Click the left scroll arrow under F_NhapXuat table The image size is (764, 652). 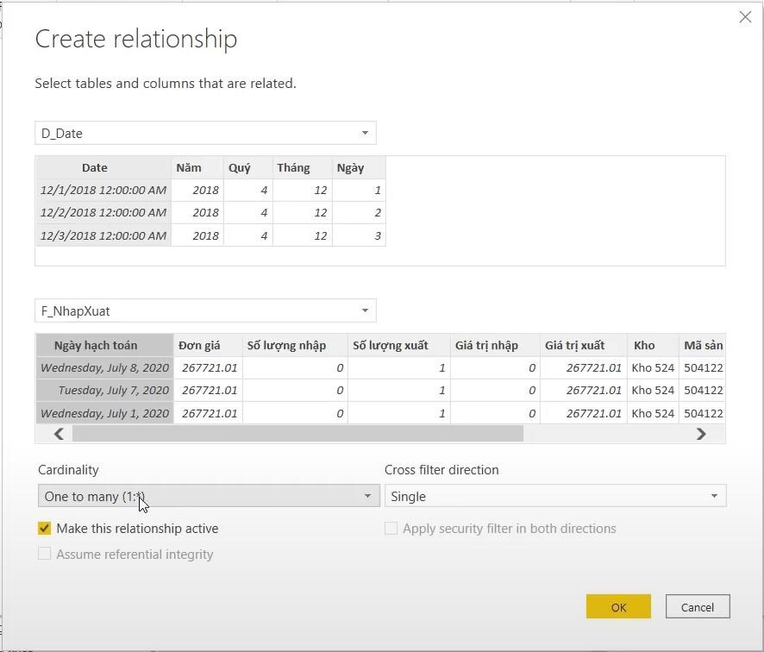tap(58, 434)
